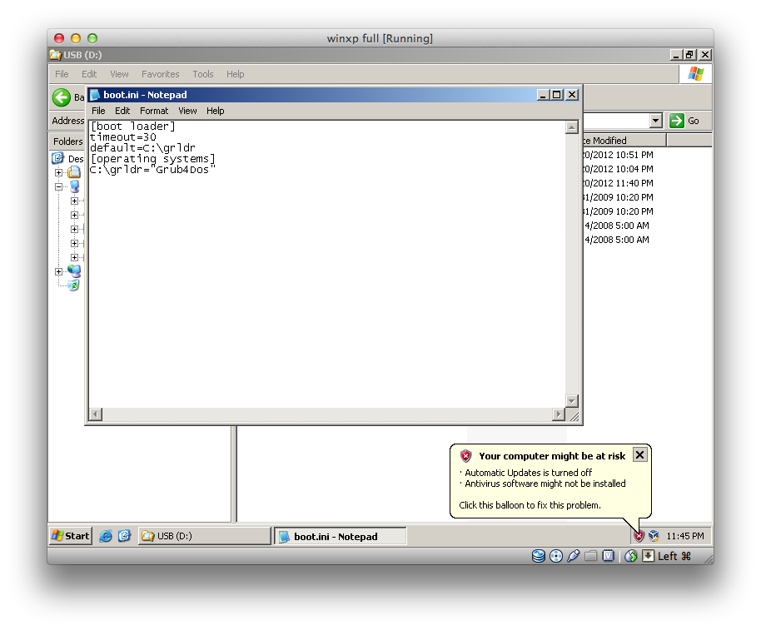Select My Network Places icon in tree

(74, 271)
